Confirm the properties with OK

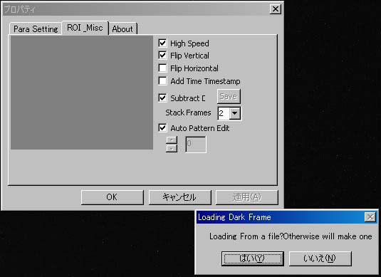tap(113, 197)
